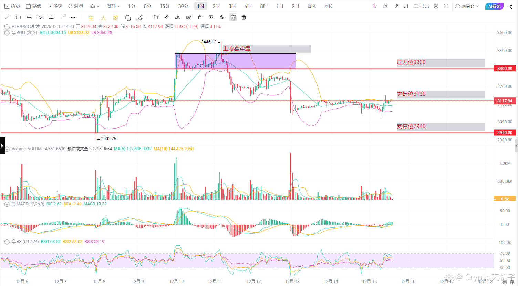Click the pencil drawing toggle icon
The height and width of the screenshot is (286, 518).
click(x=396, y=6)
